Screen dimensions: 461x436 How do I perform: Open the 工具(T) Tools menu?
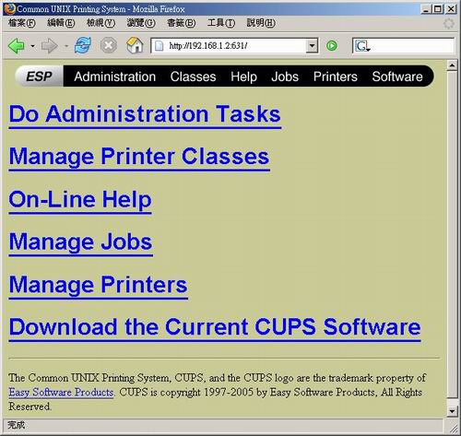click(221, 23)
